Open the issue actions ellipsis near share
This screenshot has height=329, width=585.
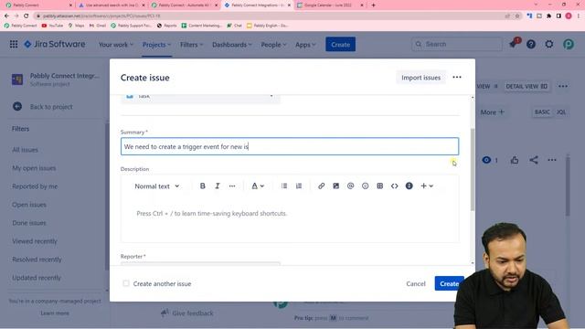552,160
